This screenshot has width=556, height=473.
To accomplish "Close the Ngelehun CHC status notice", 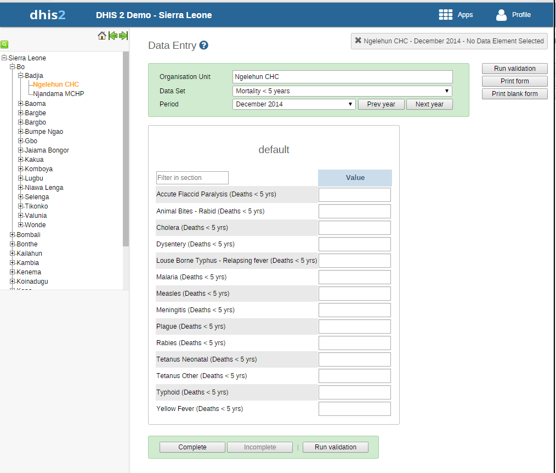I will coord(358,41).
